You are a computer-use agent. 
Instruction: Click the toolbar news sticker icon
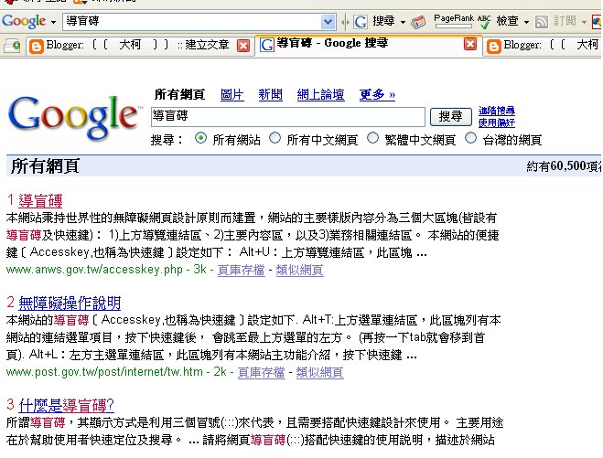pos(418,22)
